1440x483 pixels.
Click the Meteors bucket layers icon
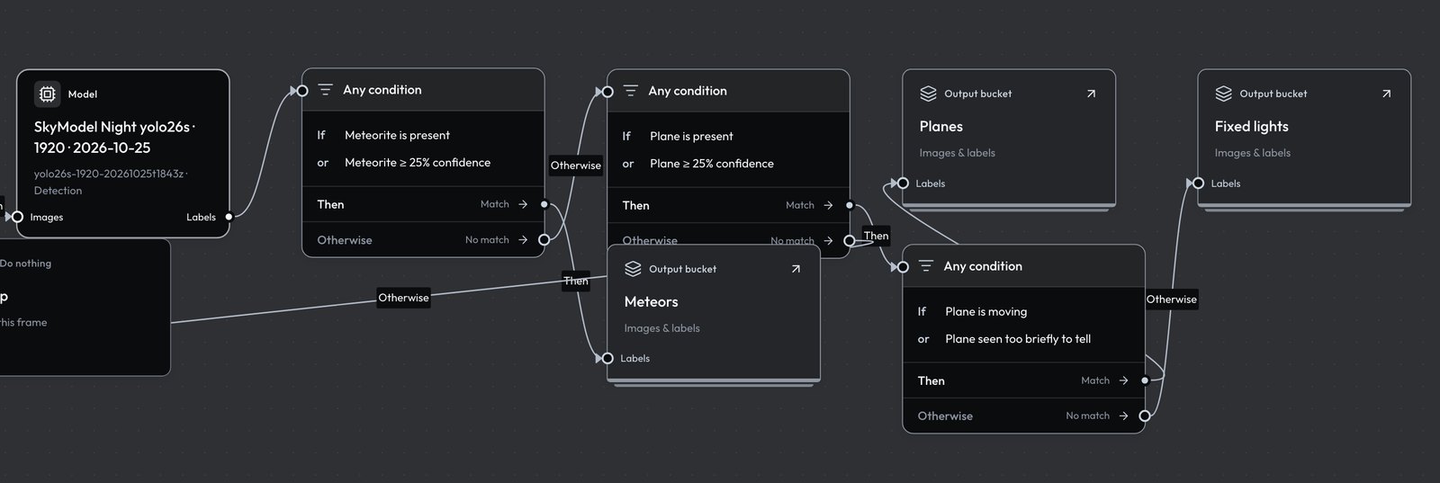coord(633,269)
